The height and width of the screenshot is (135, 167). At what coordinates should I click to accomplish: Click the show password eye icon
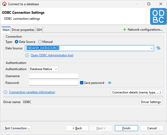pyautogui.click(x=110, y=83)
